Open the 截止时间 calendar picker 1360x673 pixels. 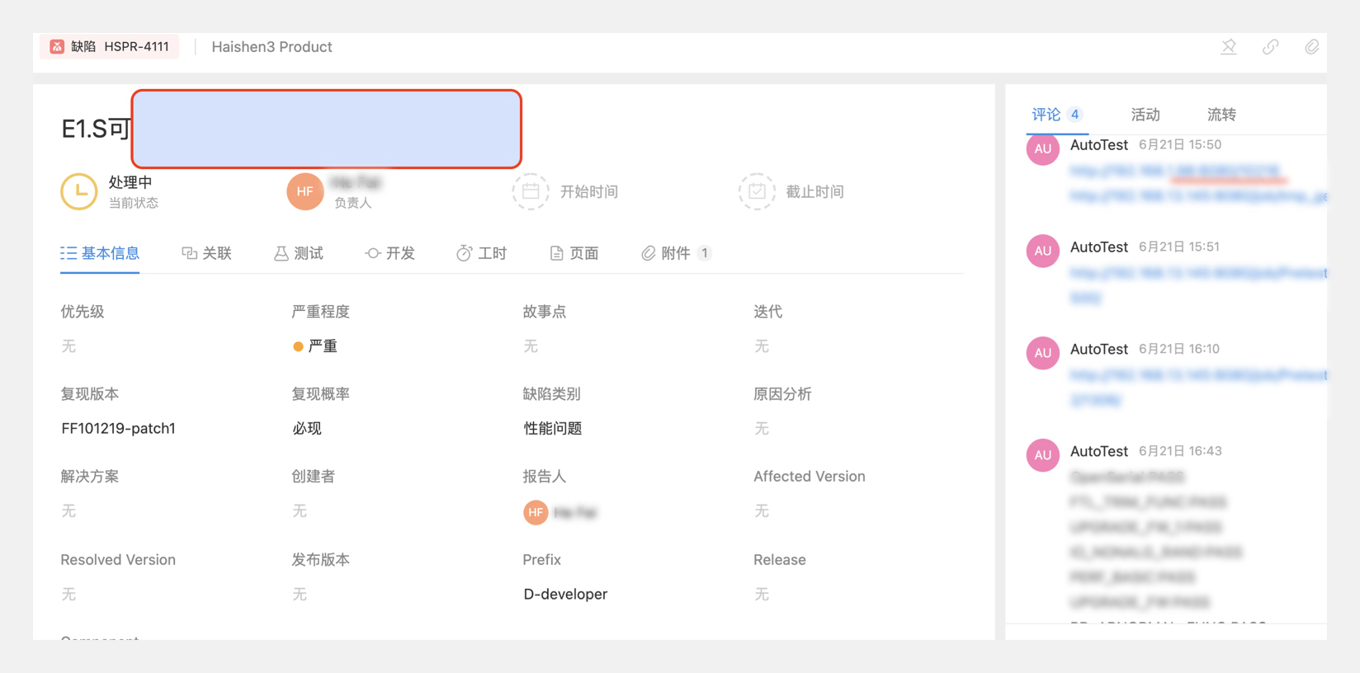point(756,191)
